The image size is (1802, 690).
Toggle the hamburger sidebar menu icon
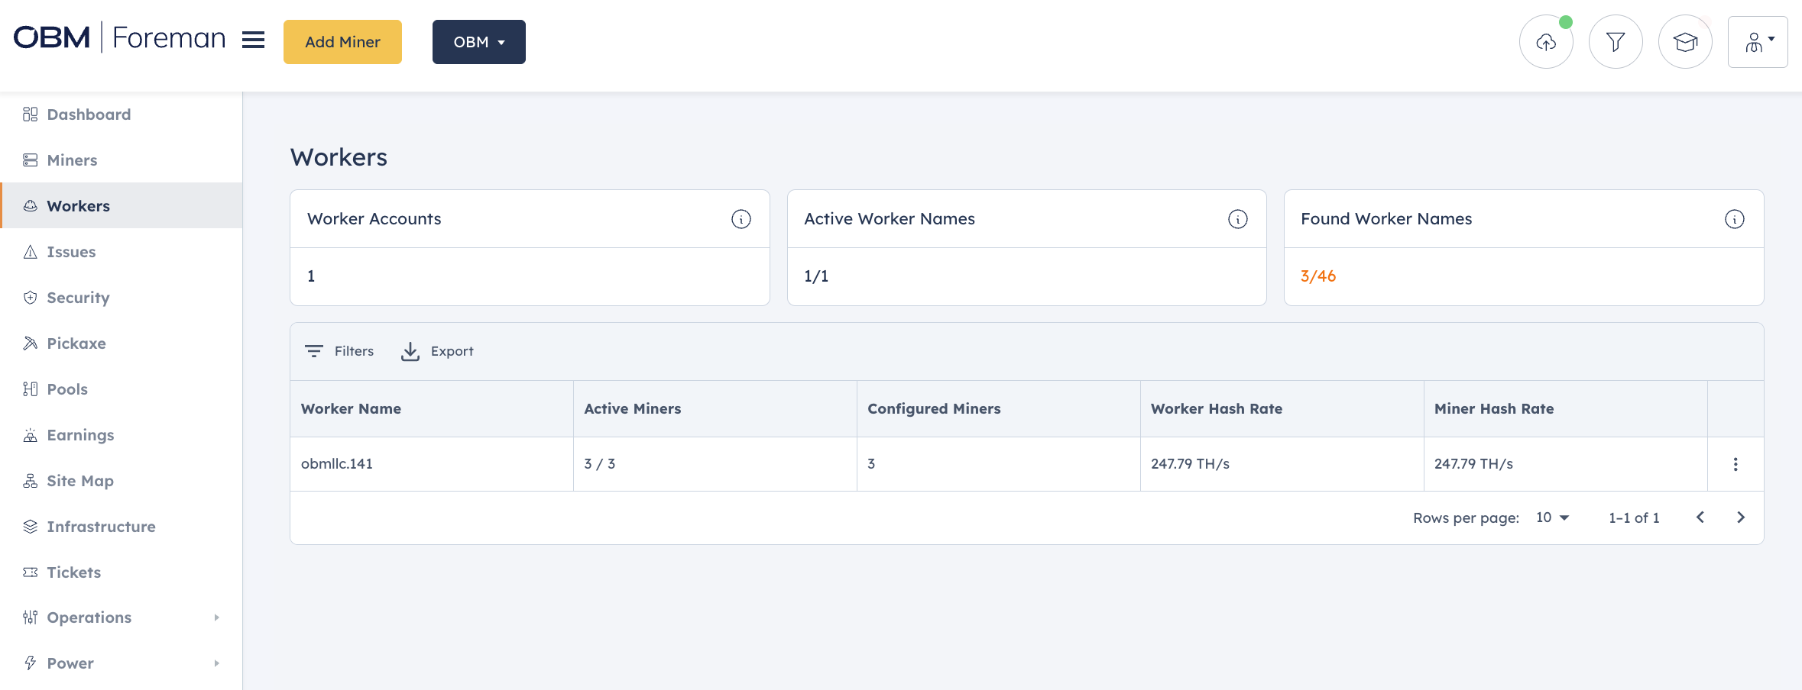click(253, 40)
